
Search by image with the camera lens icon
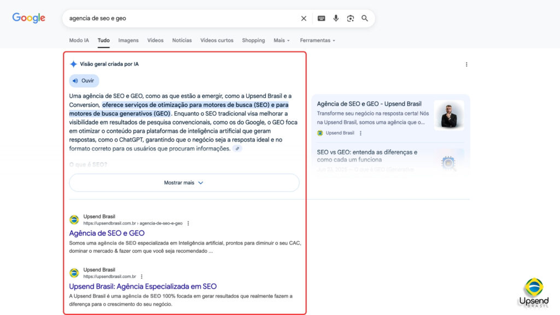[x=351, y=18]
